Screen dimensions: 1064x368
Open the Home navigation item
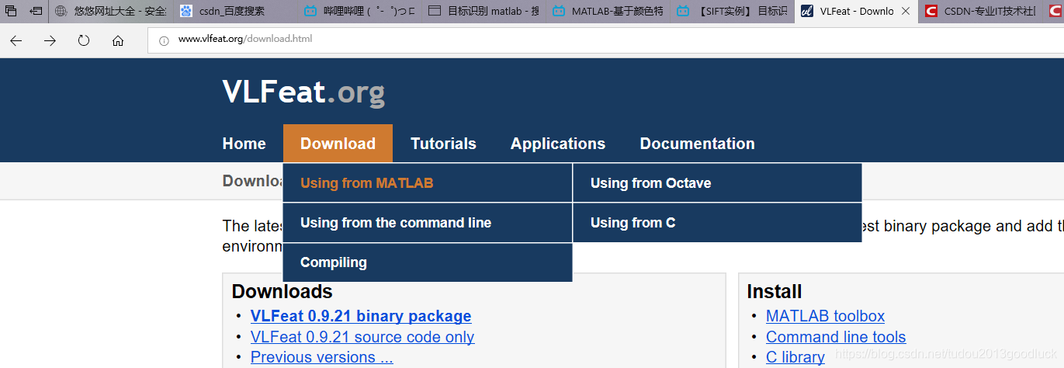click(244, 144)
